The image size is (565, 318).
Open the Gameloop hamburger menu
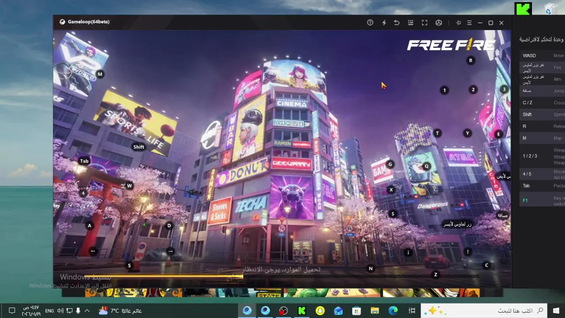point(469,23)
